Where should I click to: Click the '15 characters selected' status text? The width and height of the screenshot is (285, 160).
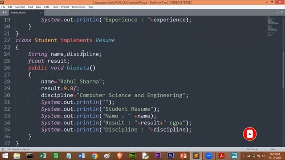19,149
